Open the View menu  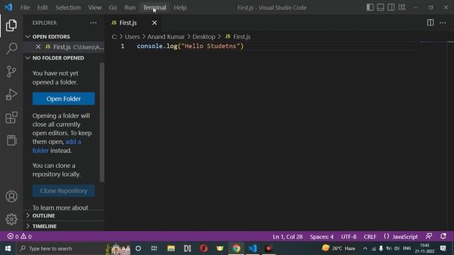[94, 8]
